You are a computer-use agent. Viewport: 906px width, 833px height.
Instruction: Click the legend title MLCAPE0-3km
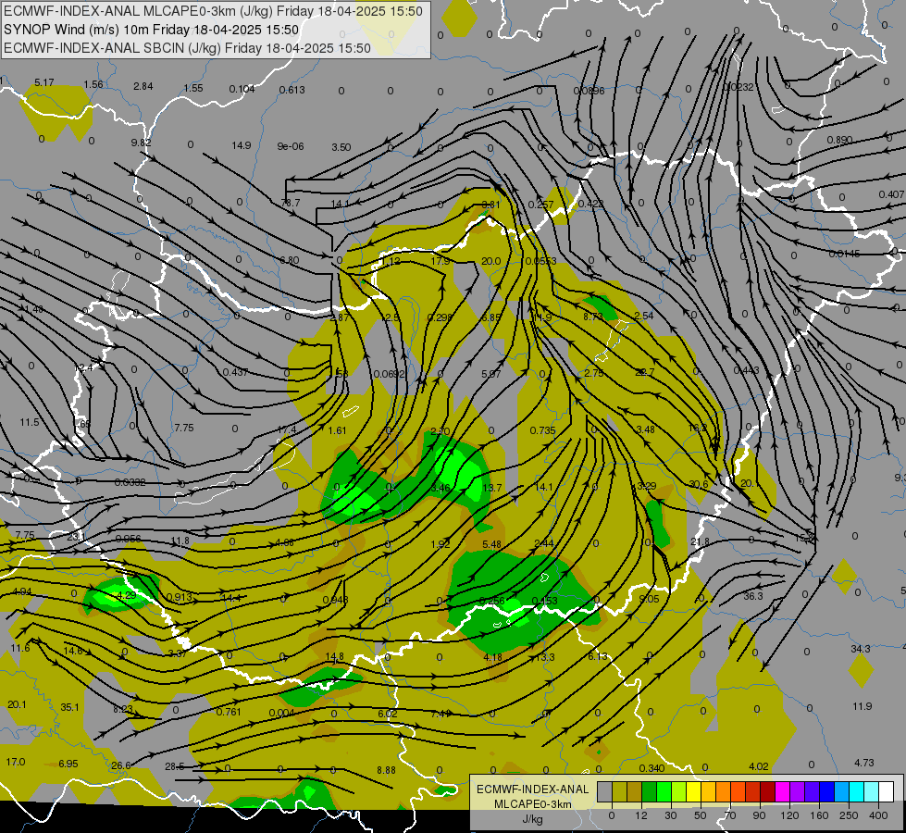click(x=533, y=804)
